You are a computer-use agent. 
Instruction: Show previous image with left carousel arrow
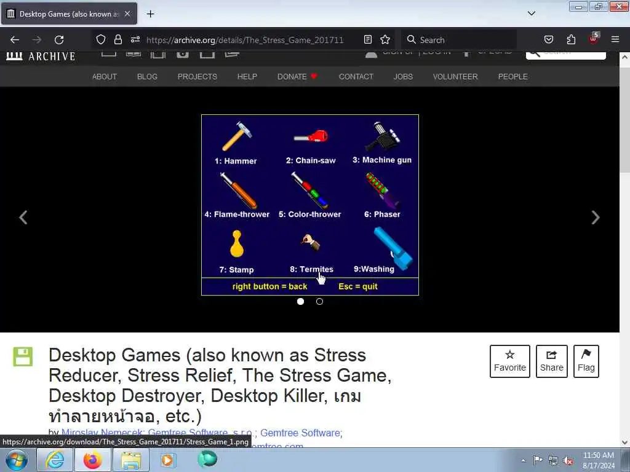click(x=23, y=217)
